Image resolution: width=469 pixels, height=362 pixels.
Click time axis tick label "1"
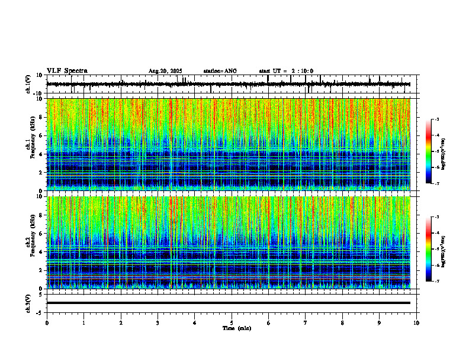click(x=83, y=323)
